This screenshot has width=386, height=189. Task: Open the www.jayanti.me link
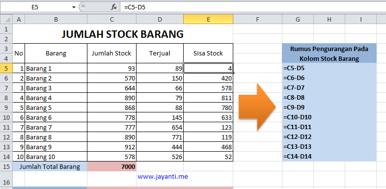tap(163, 177)
